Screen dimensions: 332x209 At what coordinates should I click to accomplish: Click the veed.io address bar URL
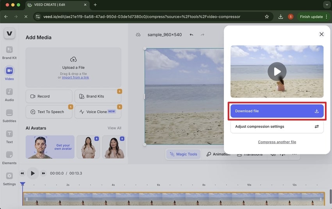coord(142,16)
